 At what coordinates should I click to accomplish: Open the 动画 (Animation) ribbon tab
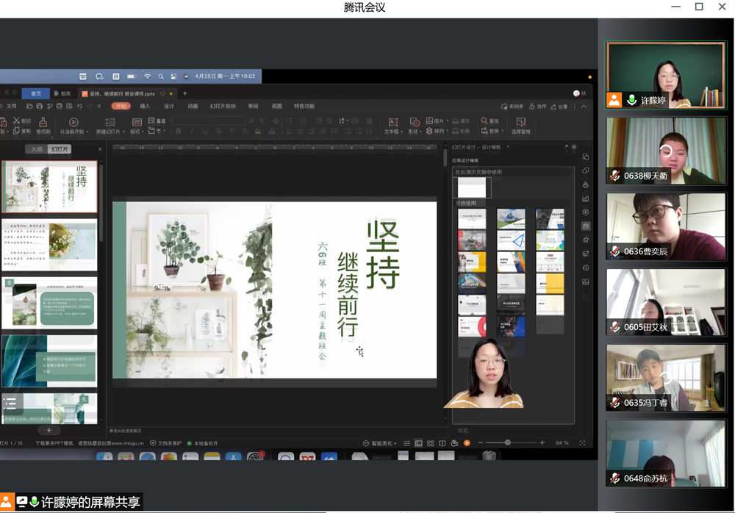pos(193,106)
